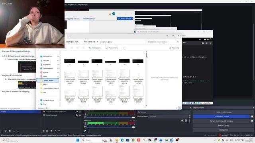
Task: Toggle the Просмотр preview pane in Explorer
Action: click(x=174, y=48)
